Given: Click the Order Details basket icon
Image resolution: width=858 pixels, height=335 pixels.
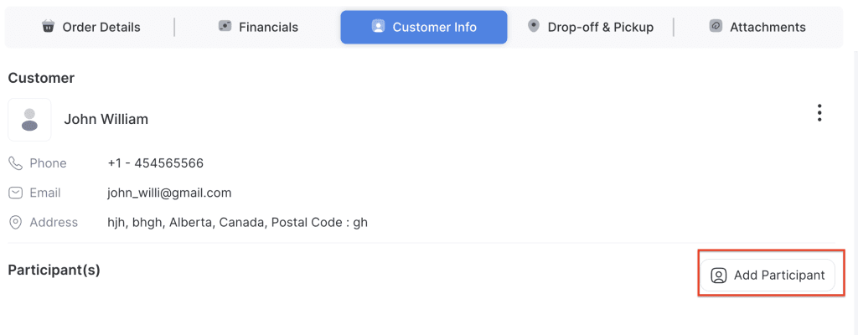Looking at the screenshot, I should tap(49, 27).
